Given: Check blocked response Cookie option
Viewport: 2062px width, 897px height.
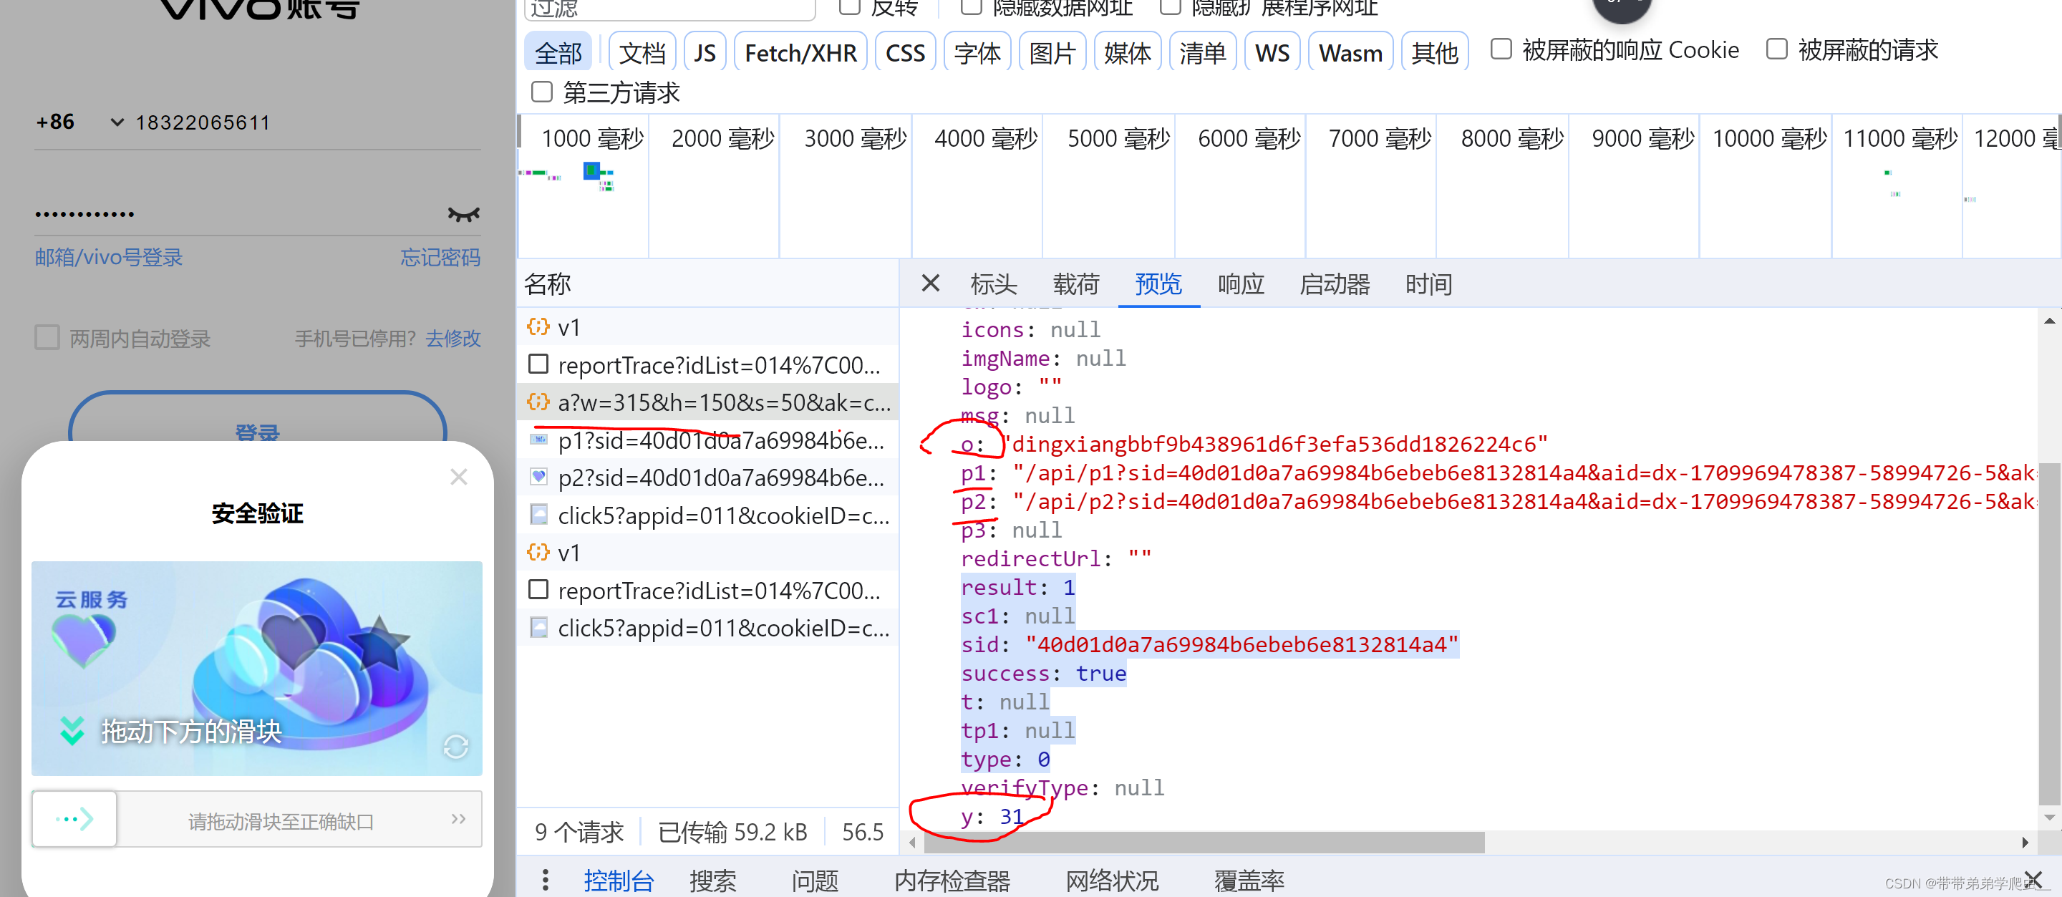Looking at the screenshot, I should coord(1501,49).
